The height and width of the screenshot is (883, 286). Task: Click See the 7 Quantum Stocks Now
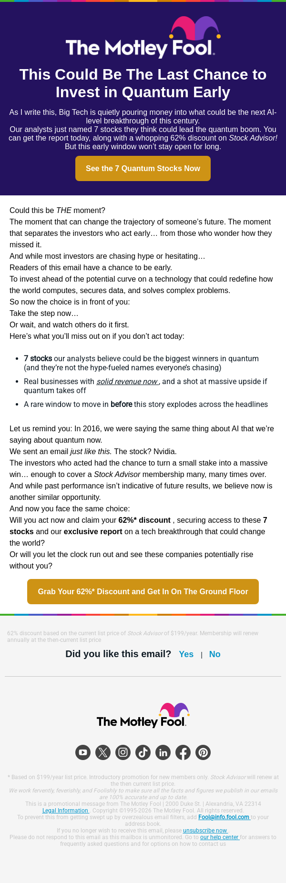[x=143, y=168]
